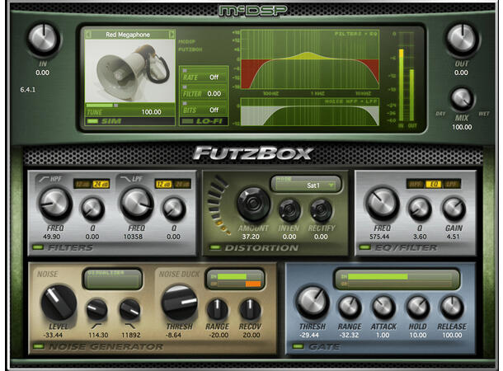Click the Lo-Fi BITS slider handle
This screenshot has height=371, width=503.
[x=185, y=103]
